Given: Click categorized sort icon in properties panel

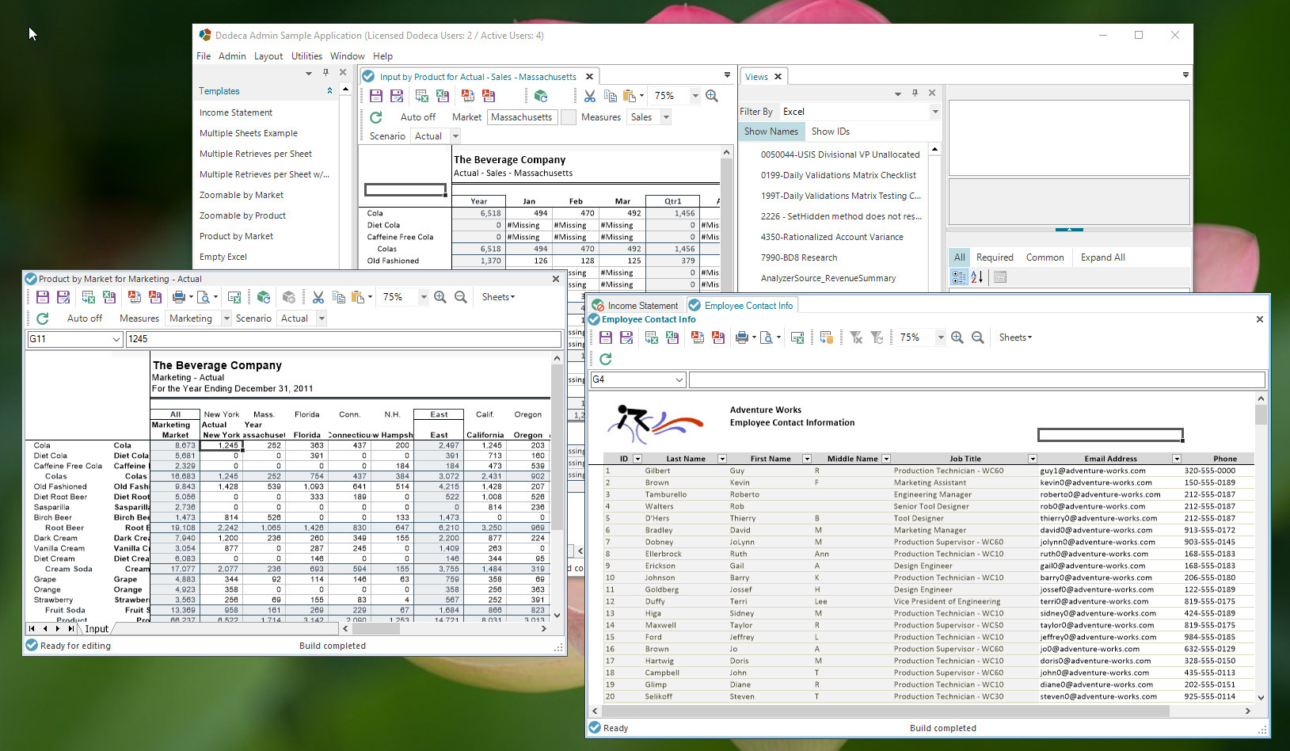Looking at the screenshot, I should coord(959,277).
